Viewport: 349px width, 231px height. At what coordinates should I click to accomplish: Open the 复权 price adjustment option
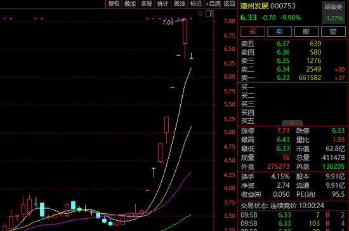pyautogui.click(x=114, y=4)
